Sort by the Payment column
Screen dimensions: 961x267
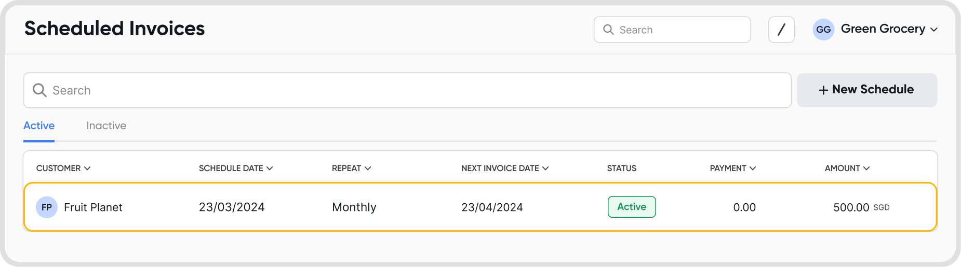tap(733, 168)
